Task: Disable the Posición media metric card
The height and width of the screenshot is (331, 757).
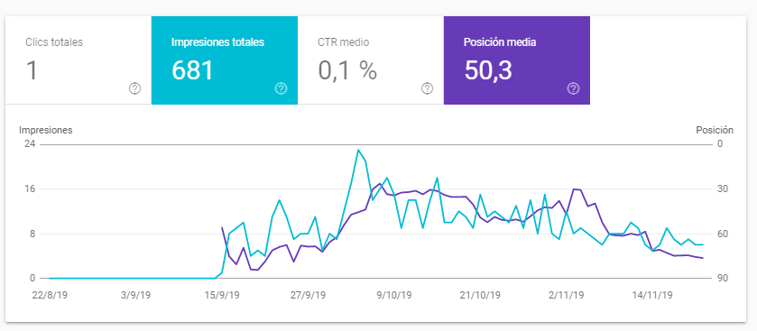Action: coord(517,60)
